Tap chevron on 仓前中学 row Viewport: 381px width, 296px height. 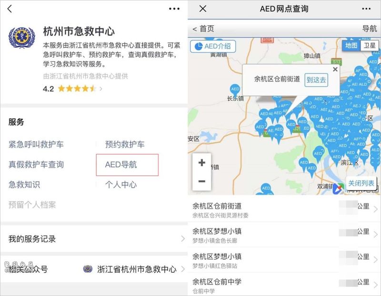(376, 285)
